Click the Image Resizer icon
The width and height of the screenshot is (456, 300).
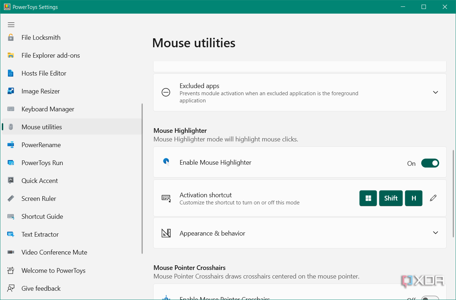pos(11,91)
